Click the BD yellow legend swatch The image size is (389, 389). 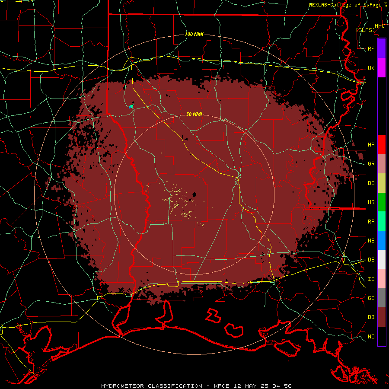tap(382, 183)
